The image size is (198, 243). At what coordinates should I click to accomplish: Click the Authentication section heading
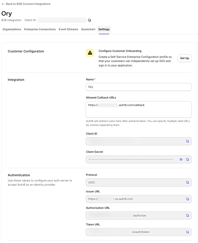pyautogui.click(x=19, y=175)
